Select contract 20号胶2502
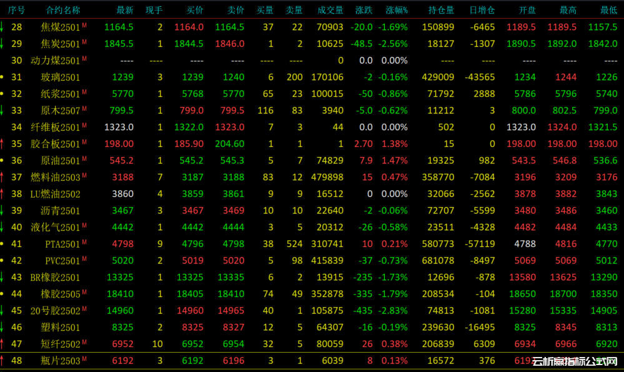 coord(56,311)
